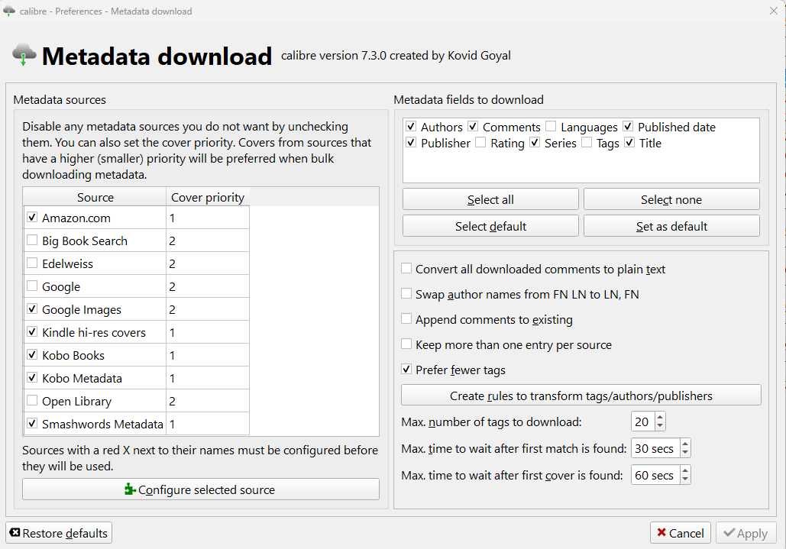Toggle the Published date field checkbox

tap(628, 126)
